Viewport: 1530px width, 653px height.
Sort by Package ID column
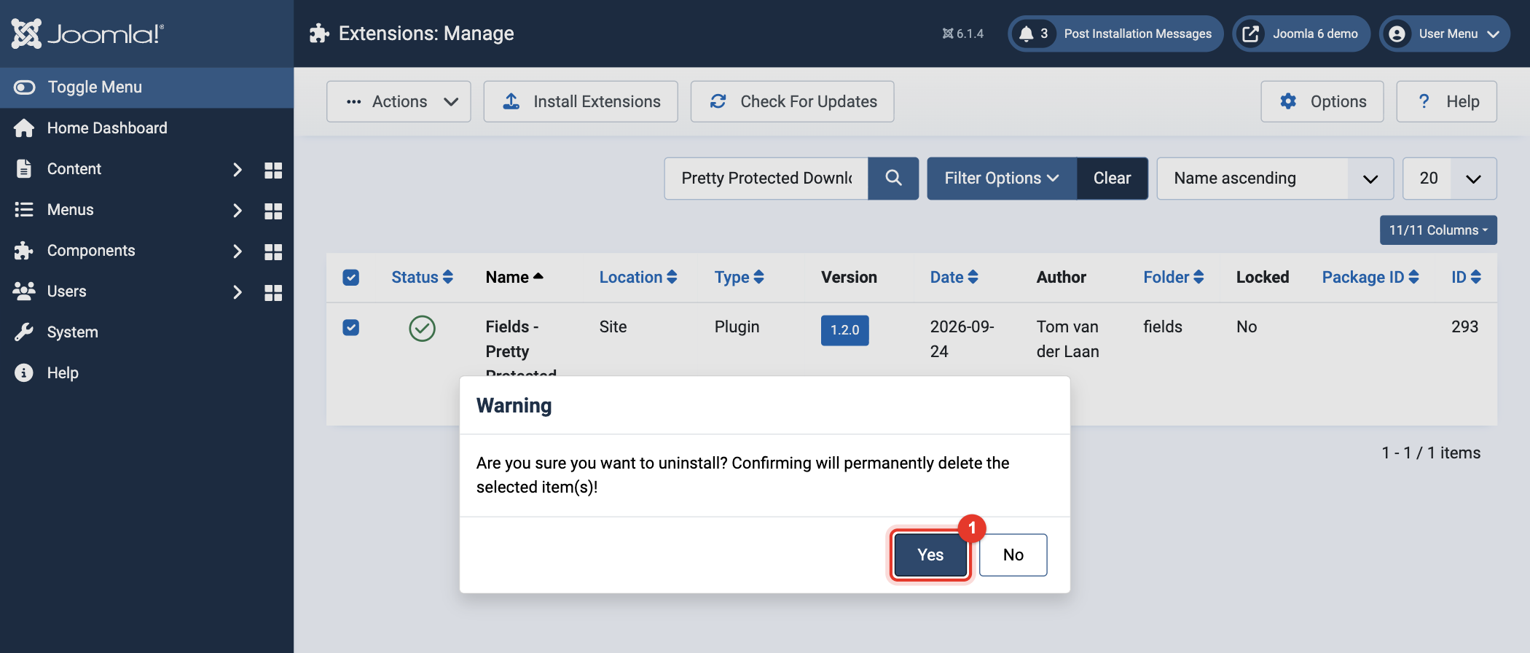(1370, 277)
